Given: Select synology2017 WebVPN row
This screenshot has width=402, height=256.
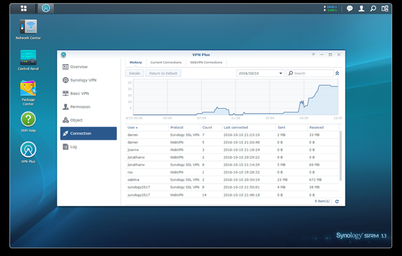Looking at the screenshot, I should click(x=232, y=195).
